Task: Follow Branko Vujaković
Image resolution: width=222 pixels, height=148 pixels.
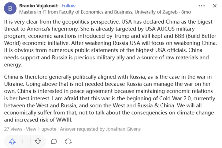Action: pos(69,6)
